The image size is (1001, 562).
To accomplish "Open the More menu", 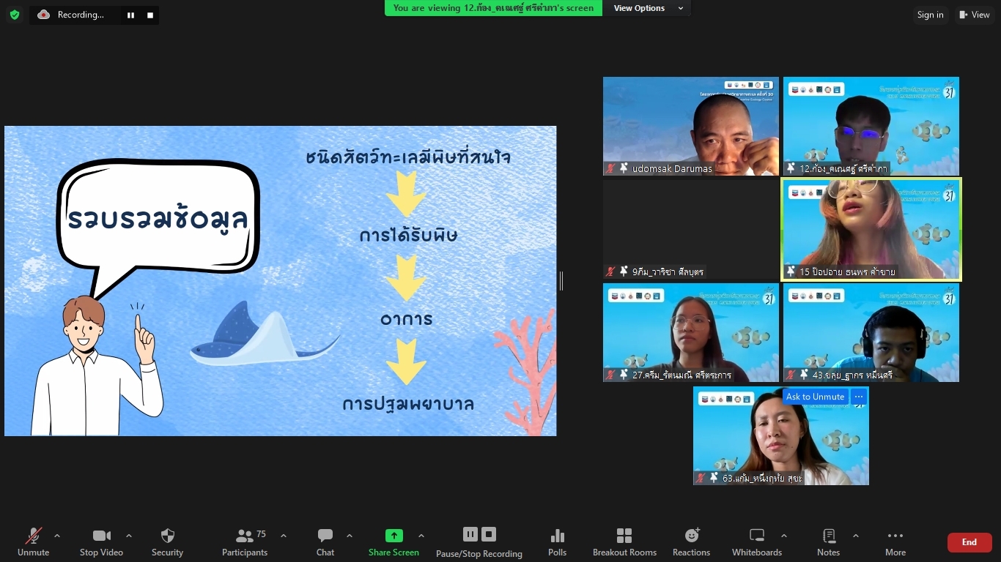I will pos(895,542).
